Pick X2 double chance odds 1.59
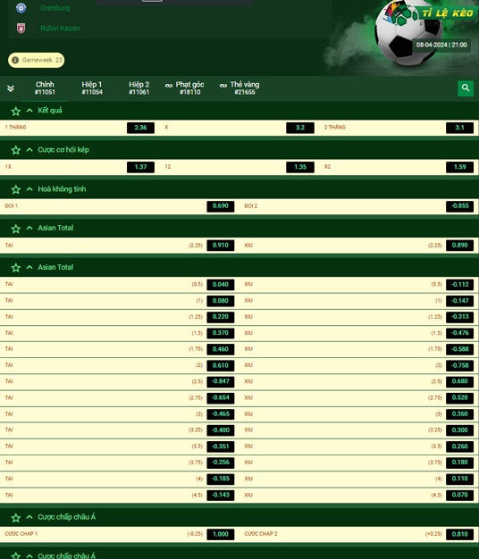This screenshot has width=479, height=559. pos(459,167)
